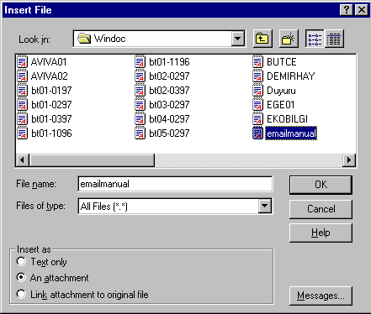Switch to List view
The width and height of the screenshot is (371, 314).
[x=315, y=39]
